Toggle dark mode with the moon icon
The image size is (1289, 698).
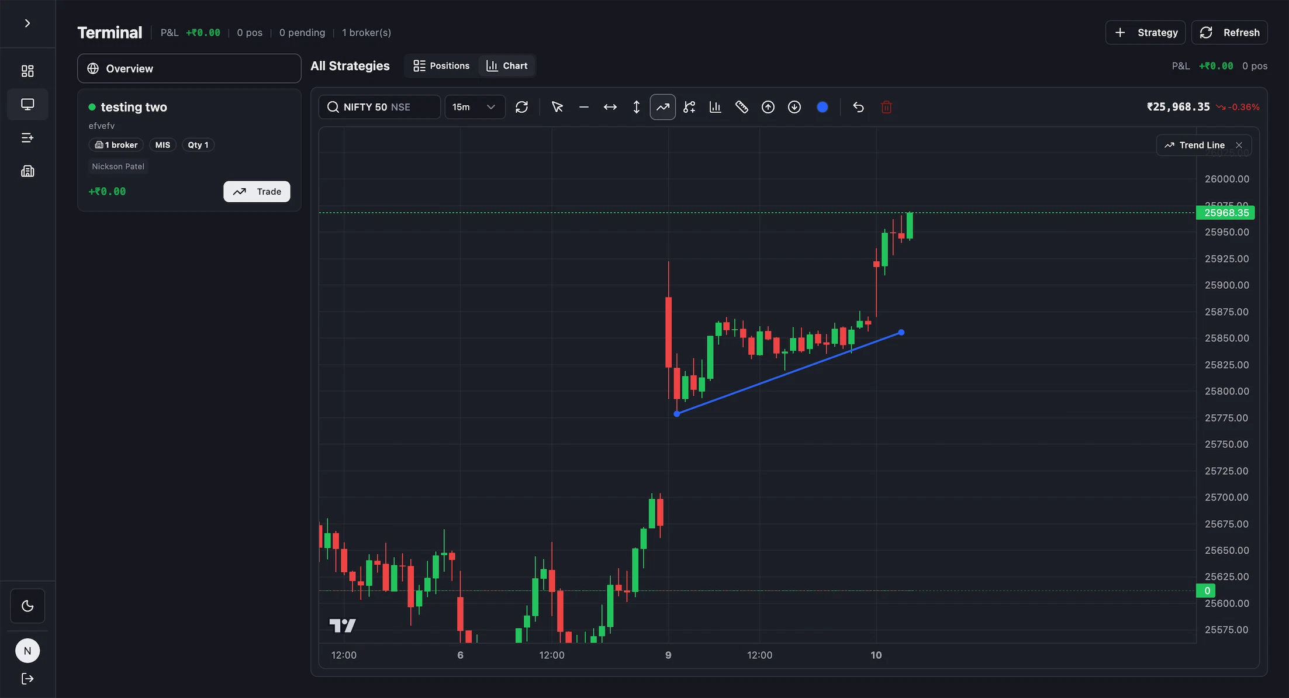click(27, 606)
